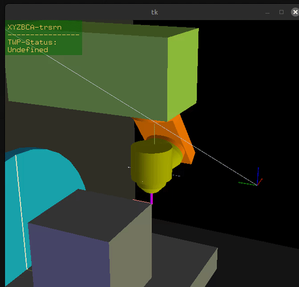This screenshot has height=287, width=299.
Task: Click the magenta tool tip
Action: click(151, 199)
